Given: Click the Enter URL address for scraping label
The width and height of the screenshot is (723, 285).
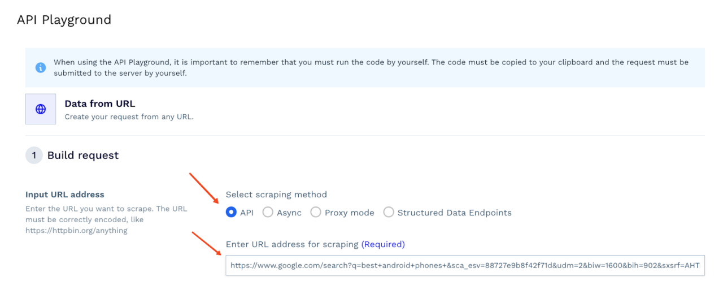Looking at the screenshot, I should pos(292,244).
